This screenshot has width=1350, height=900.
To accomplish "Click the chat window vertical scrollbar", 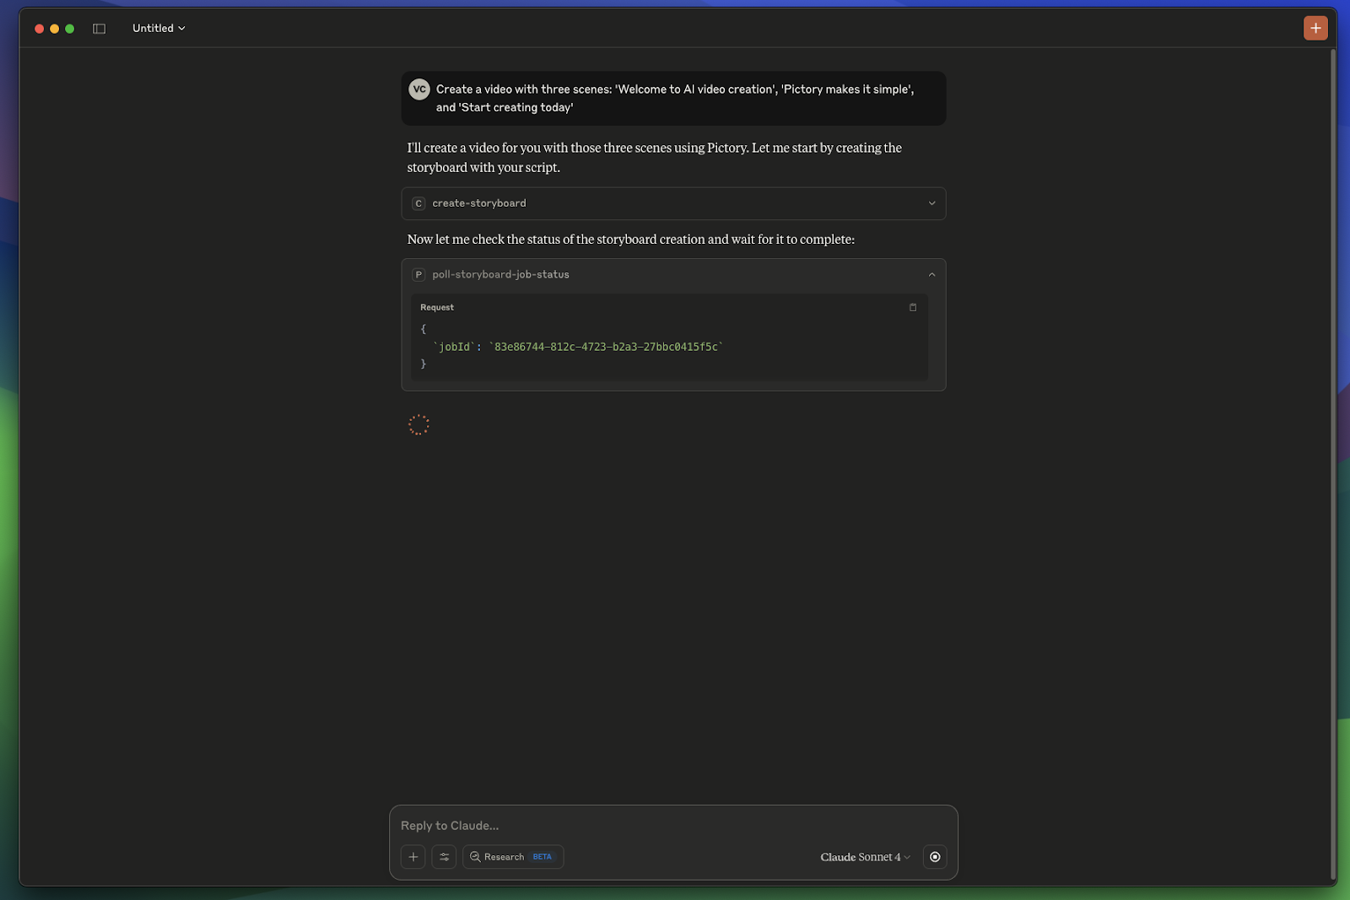I will tap(1333, 464).
